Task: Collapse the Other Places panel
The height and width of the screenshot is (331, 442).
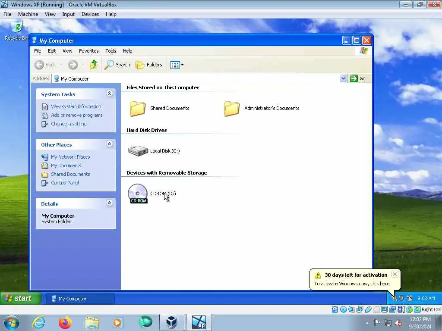Action: (x=109, y=144)
